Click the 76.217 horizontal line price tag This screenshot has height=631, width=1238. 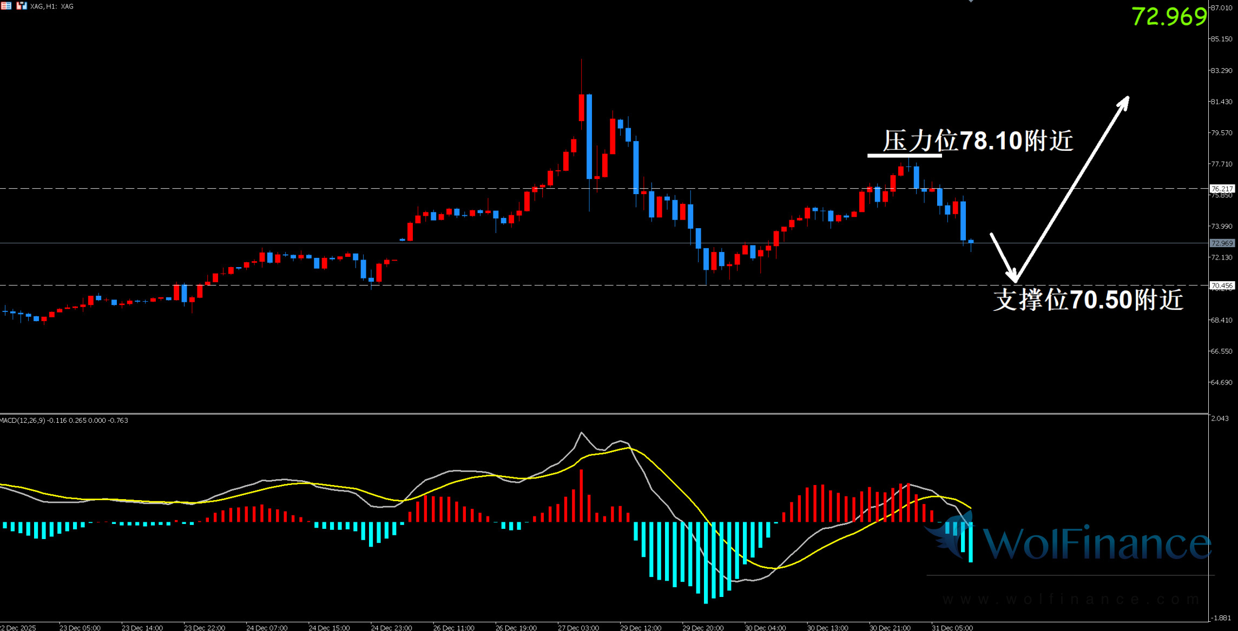tap(1222, 189)
